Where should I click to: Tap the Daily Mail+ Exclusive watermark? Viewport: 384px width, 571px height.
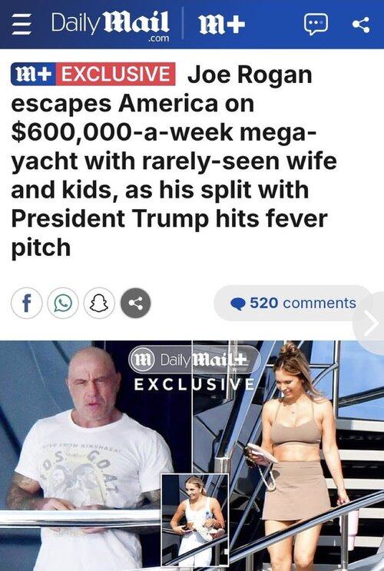[195, 368]
